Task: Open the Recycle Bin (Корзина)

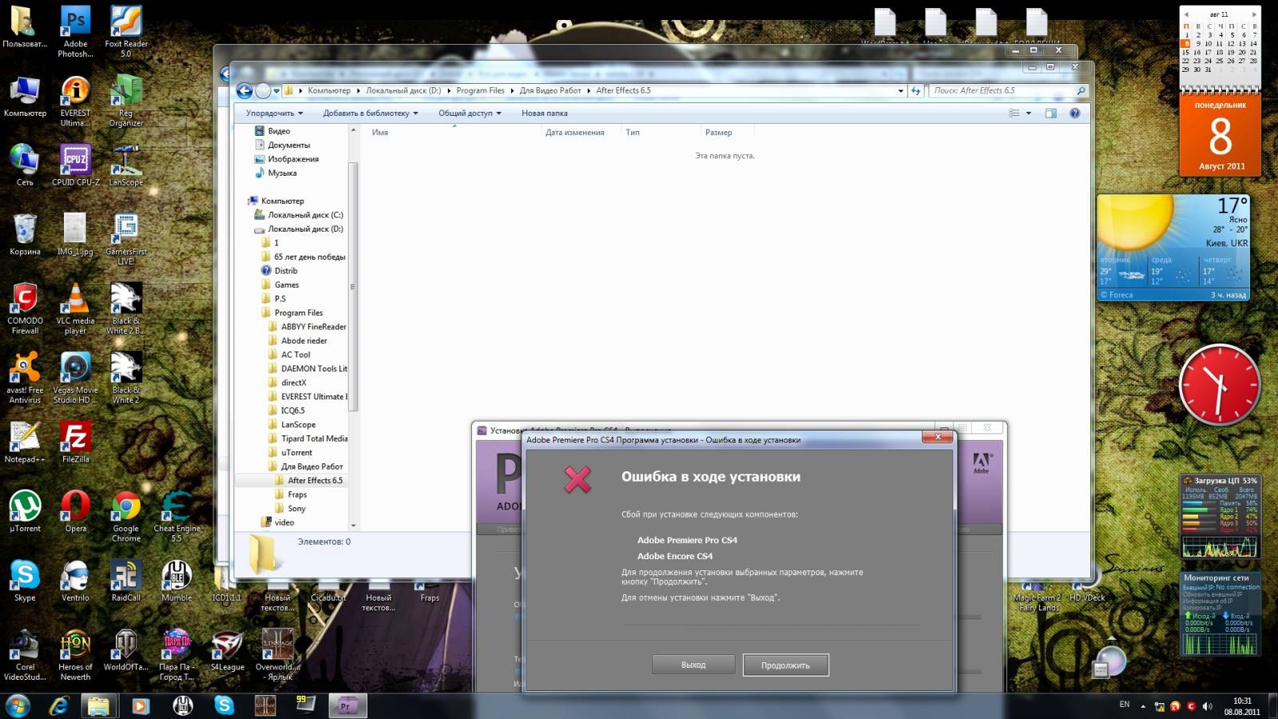Action: 25,234
